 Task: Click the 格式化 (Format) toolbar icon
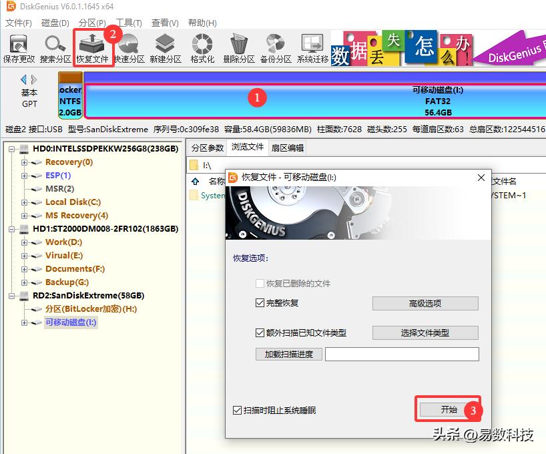pos(202,47)
